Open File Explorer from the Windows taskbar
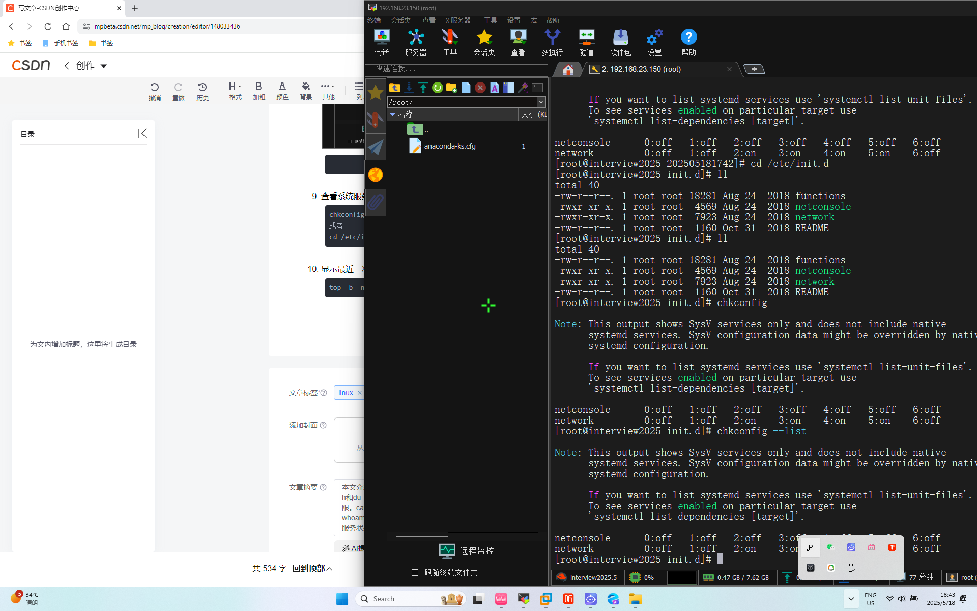 point(635,599)
